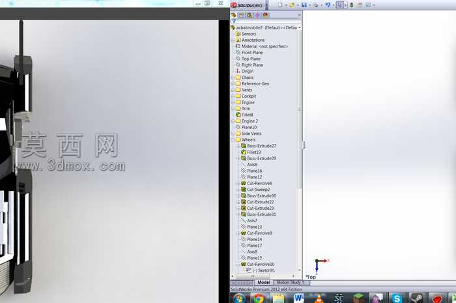
Task: Click the SolidWorks logo menu
Action: pyautogui.click(x=247, y=5)
